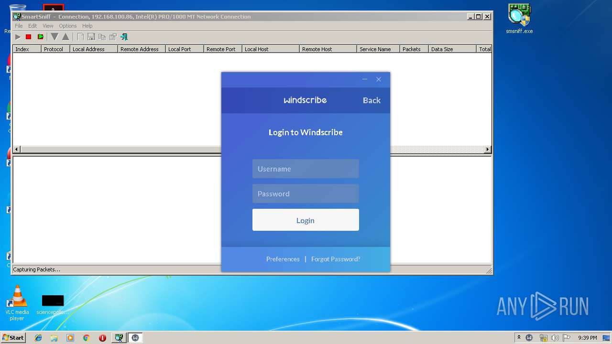
Task: Click scroll-left arrow of horizontal scrollbar
Action: (x=16, y=150)
